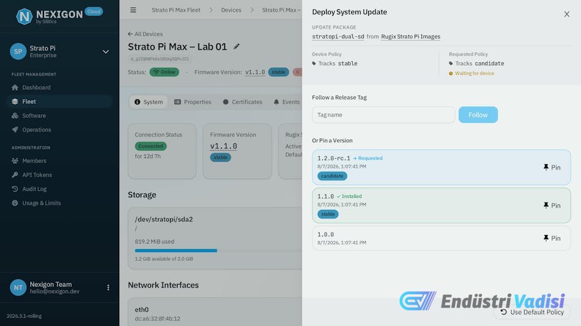This screenshot has height=326, width=581.
Task: Click the NT user avatar
Action: [x=18, y=288]
